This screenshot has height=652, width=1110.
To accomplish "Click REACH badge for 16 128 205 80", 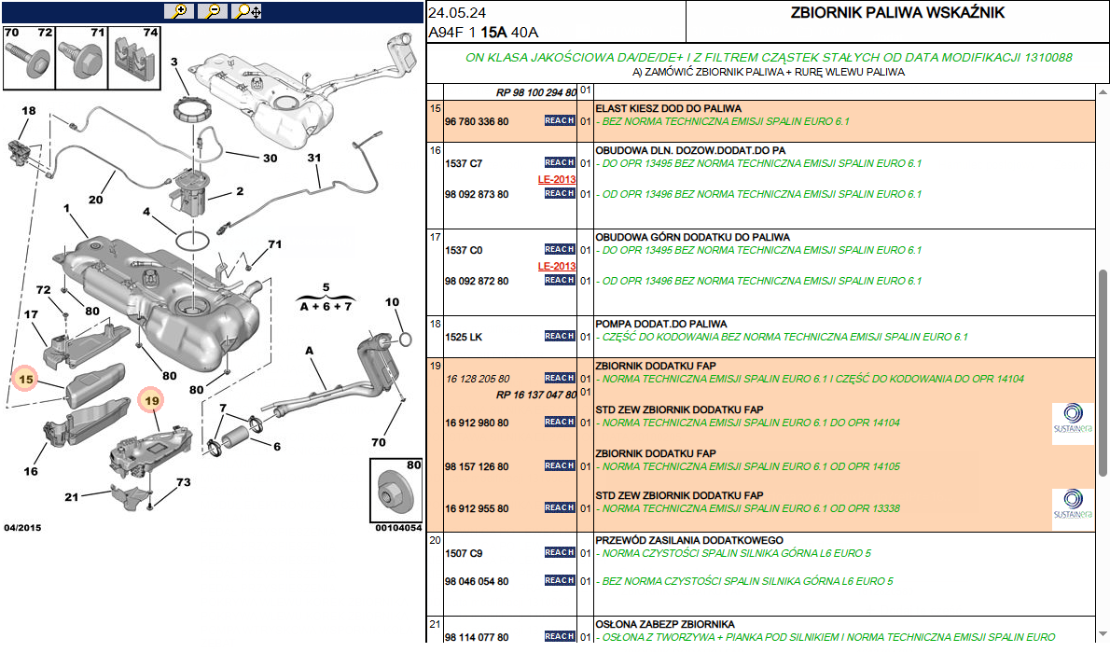I will pyautogui.click(x=560, y=378).
